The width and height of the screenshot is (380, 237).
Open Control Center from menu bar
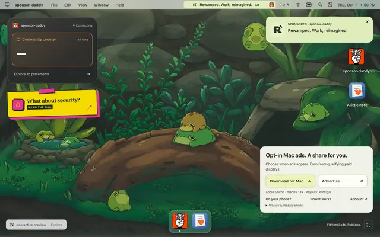[330, 5]
